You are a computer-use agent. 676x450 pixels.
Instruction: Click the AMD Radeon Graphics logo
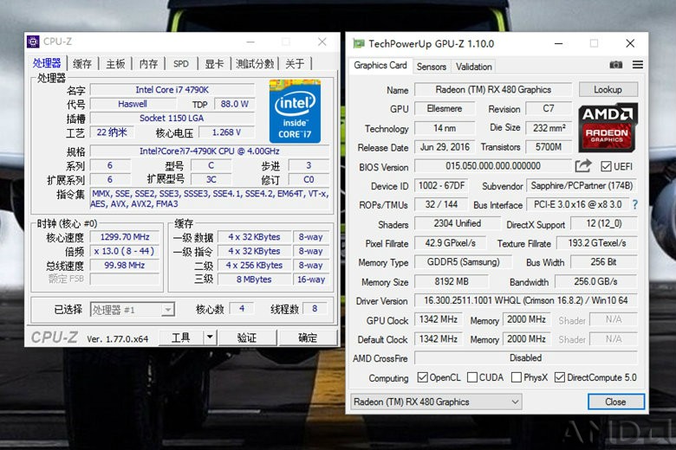pos(607,127)
